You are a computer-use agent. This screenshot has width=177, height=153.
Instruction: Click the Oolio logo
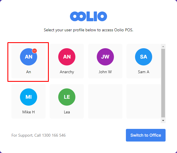click(x=88, y=16)
